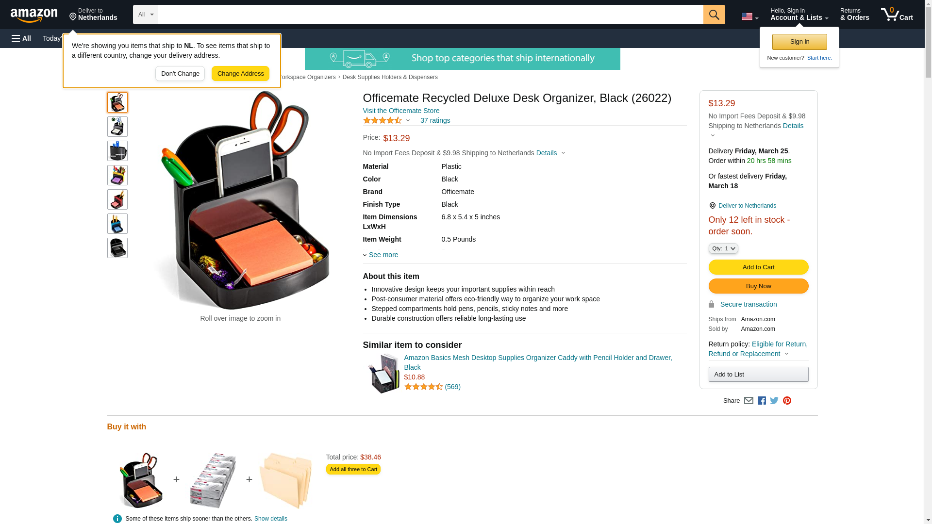Open the All hamburger menu

[x=21, y=38]
